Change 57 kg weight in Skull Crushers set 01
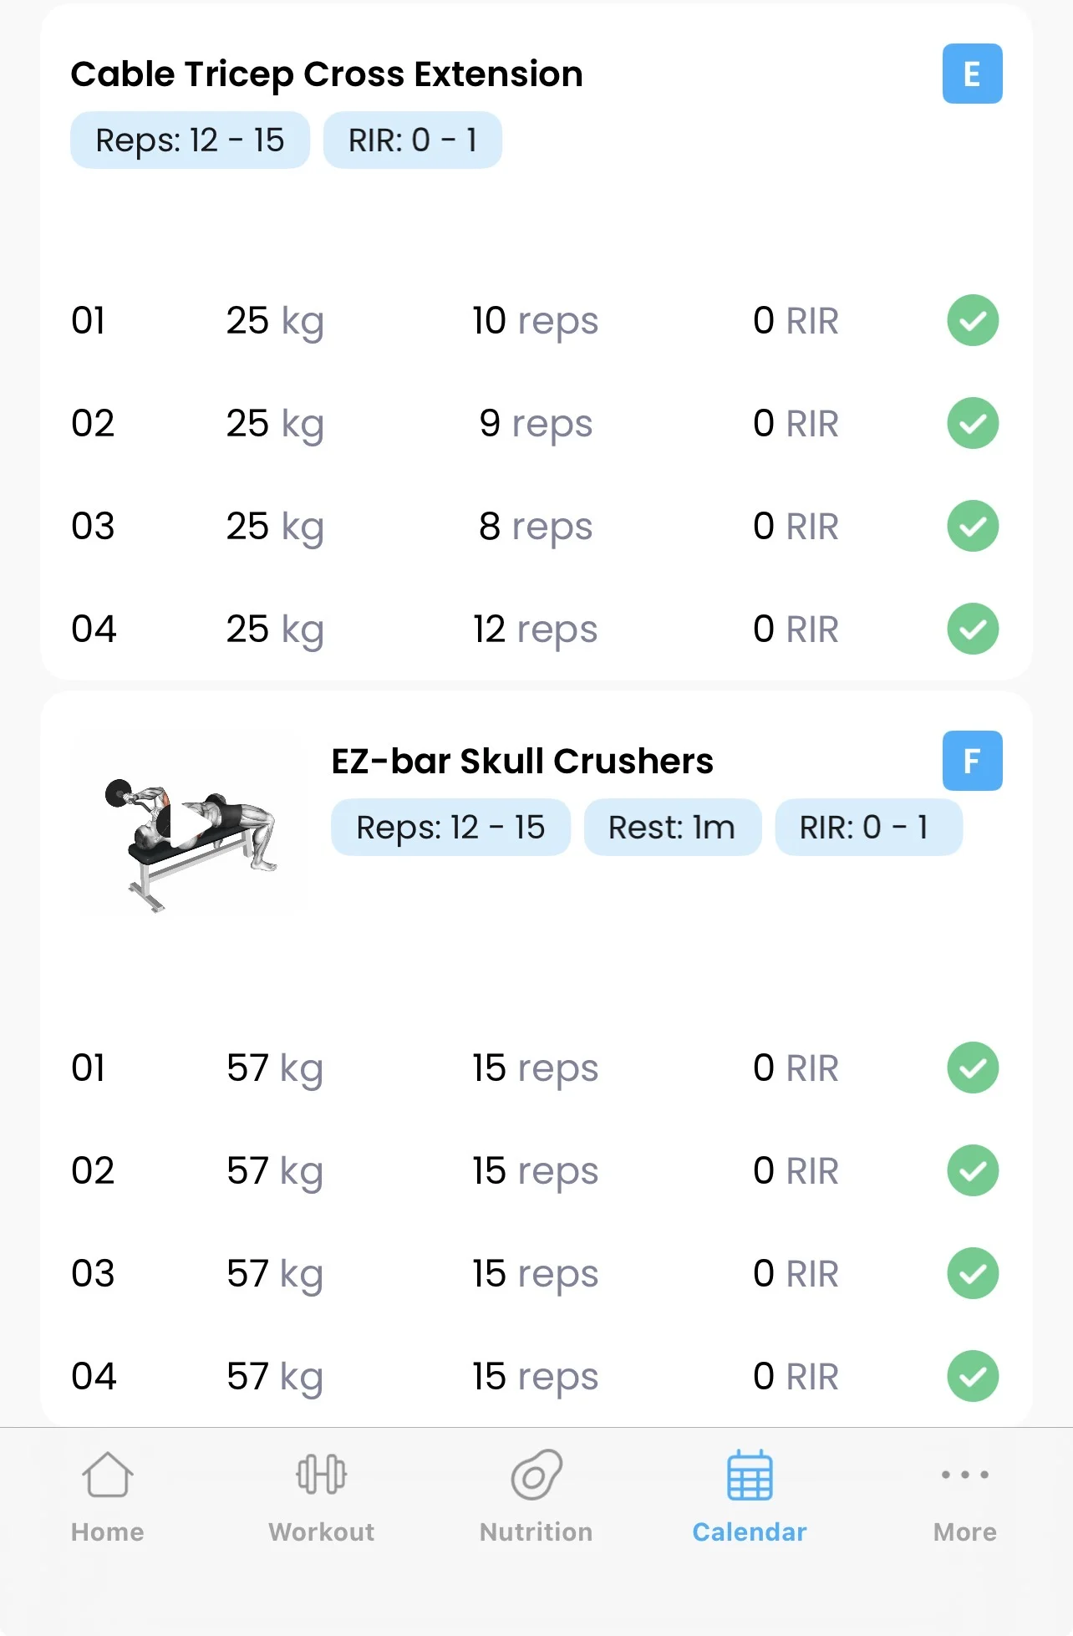This screenshot has width=1073, height=1636. click(x=275, y=1068)
